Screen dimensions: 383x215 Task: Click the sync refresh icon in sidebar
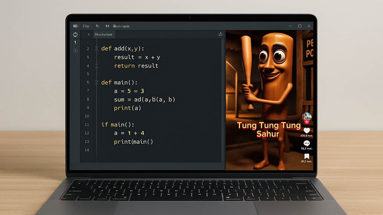point(75,34)
